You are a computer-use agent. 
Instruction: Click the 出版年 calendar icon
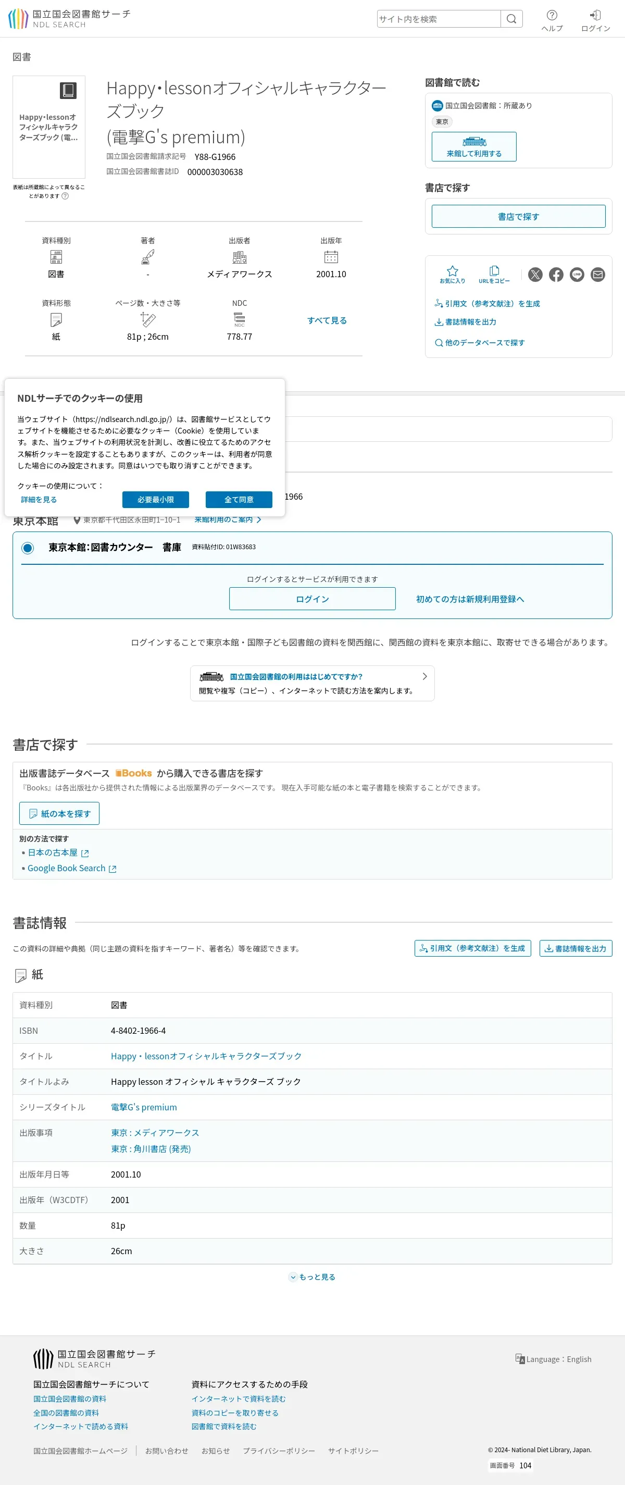331,257
